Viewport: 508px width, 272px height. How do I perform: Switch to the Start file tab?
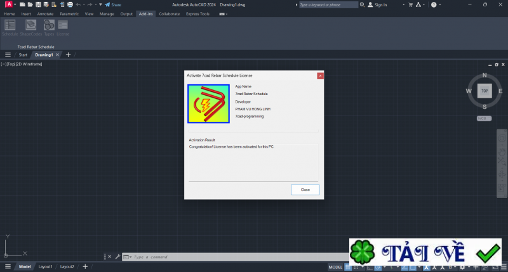[23, 55]
